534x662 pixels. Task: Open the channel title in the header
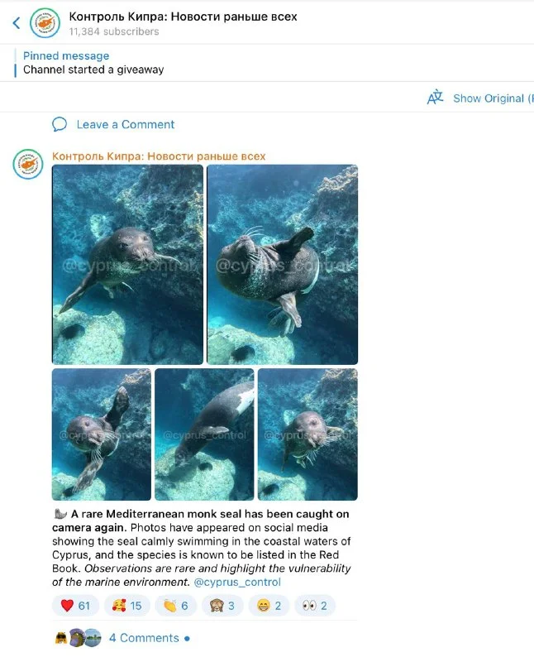click(183, 17)
